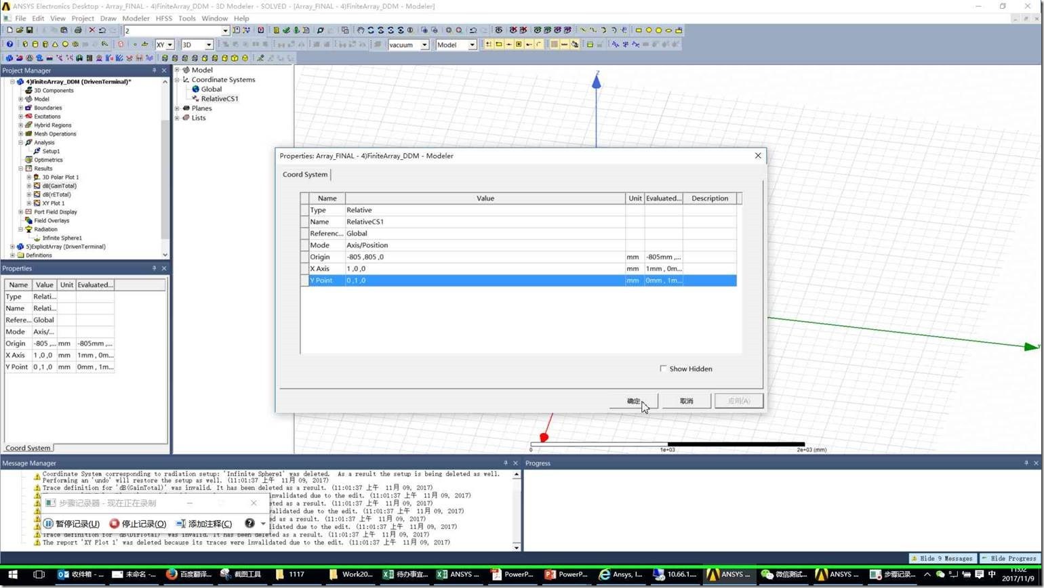Click the Setup1 analysis icon in tree
The width and height of the screenshot is (1044, 588).
tap(37, 151)
